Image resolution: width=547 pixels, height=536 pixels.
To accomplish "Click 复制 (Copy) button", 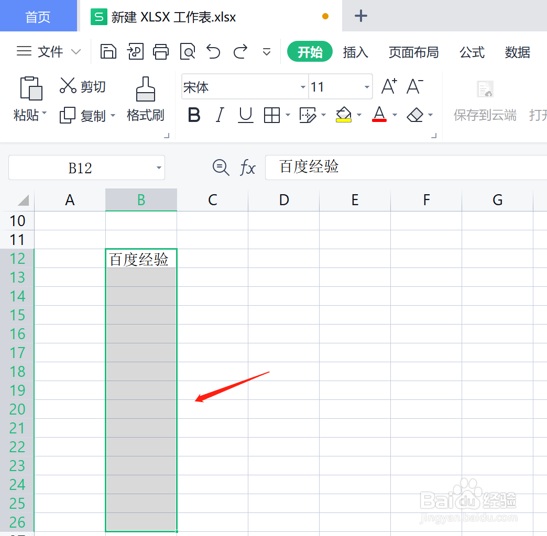I will [x=82, y=115].
